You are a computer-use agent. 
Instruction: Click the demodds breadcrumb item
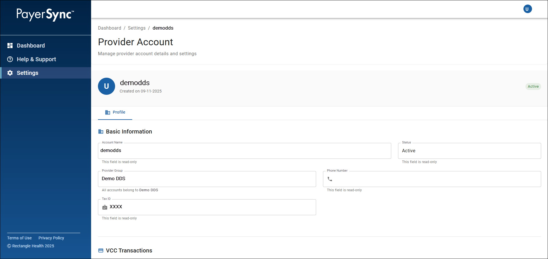(163, 28)
